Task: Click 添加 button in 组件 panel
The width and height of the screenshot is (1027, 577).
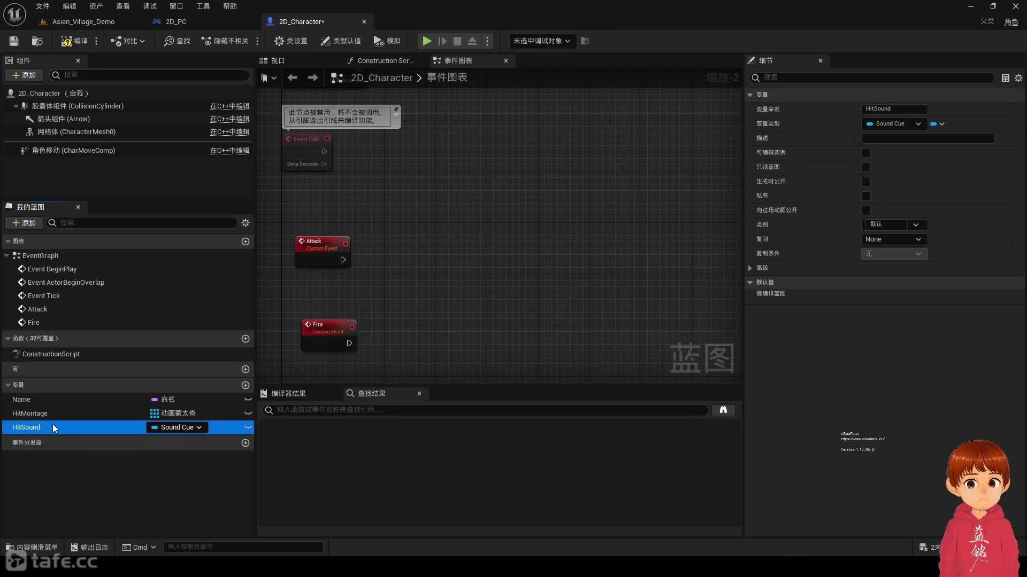Action: pos(24,75)
